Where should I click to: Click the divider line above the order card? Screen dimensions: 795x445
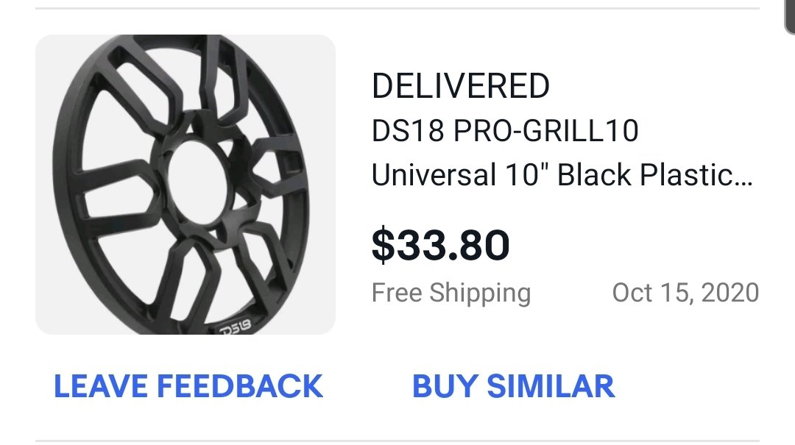pyautogui.click(x=397, y=8)
